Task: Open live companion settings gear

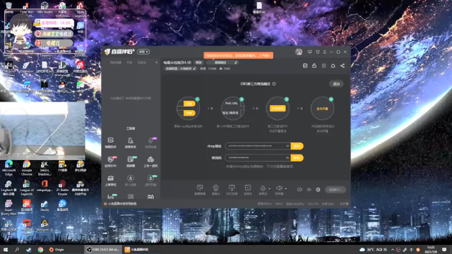Action: pyautogui.click(x=318, y=190)
